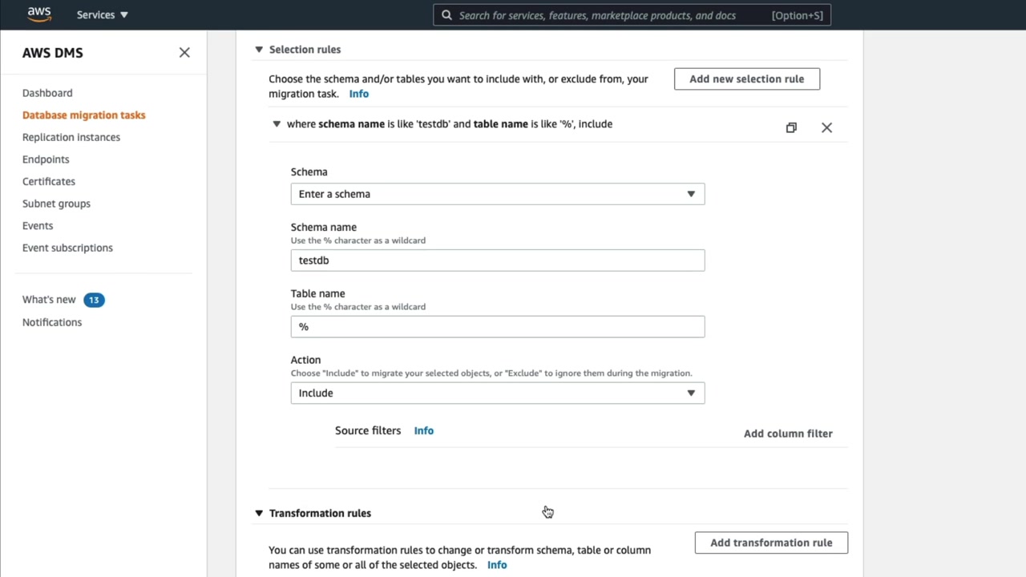This screenshot has height=577, width=1026.
Task: Go to Replication instances page
Action: point(71,137)
